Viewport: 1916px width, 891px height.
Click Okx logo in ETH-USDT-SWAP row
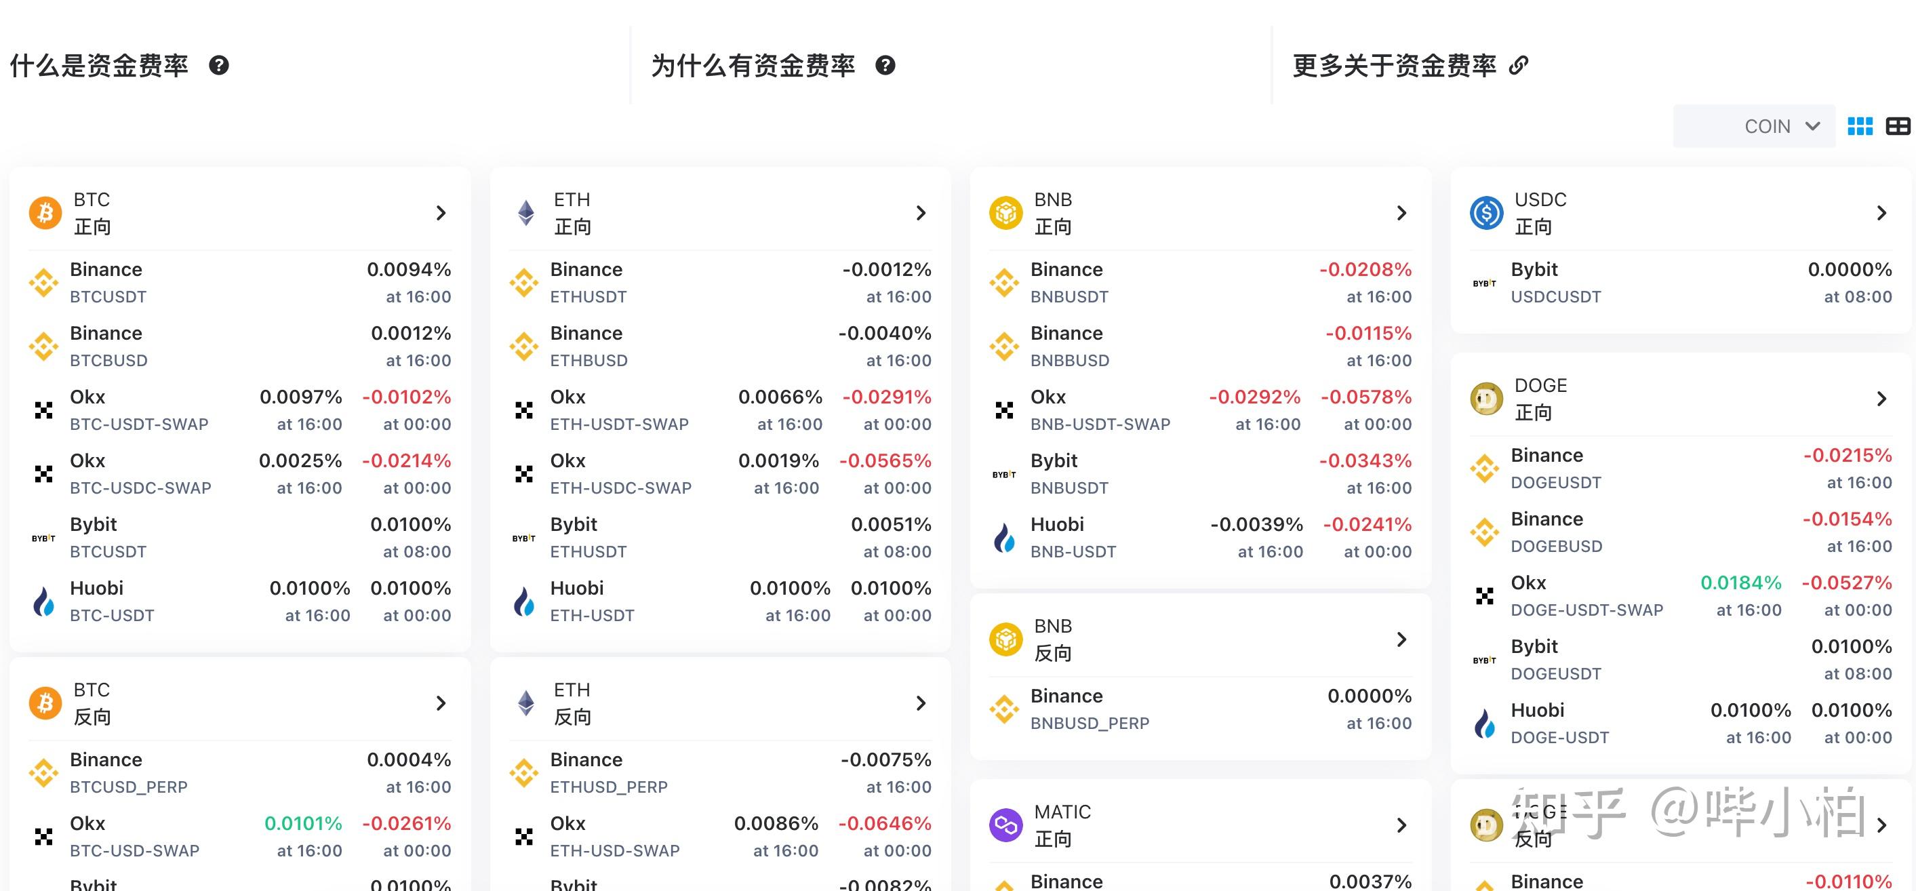click(x=523, y=410)
